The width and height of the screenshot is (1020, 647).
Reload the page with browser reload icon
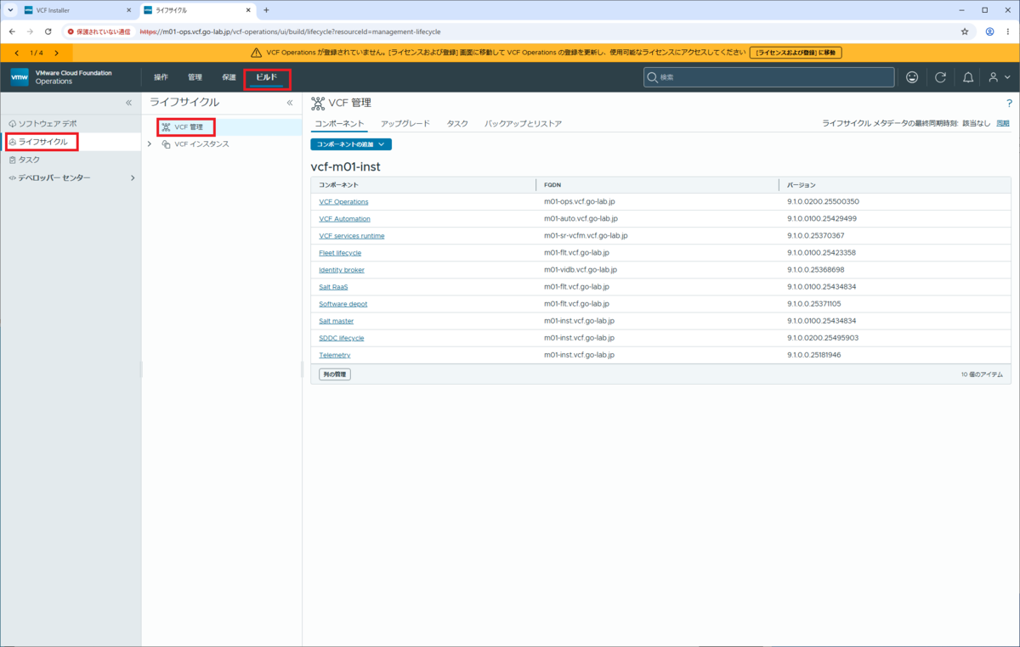(x=48, y=31)
